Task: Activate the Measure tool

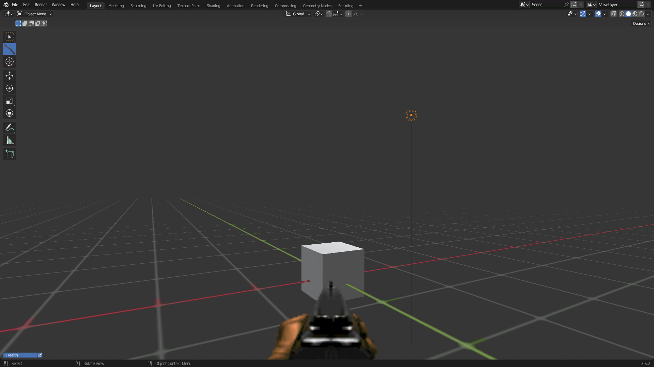Action: click(x=9, y=140)
